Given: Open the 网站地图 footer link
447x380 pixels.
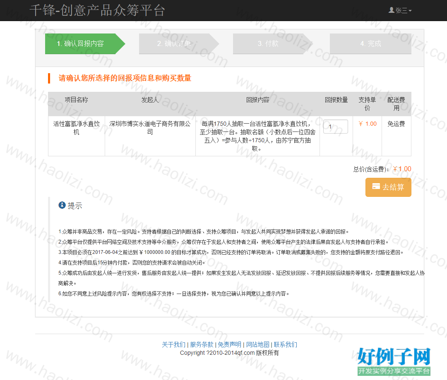Looking at the screenshot, I should coord(258,345).
